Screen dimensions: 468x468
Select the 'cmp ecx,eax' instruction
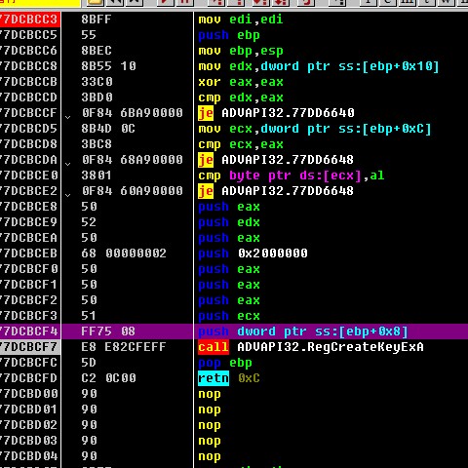coord(241,144)
